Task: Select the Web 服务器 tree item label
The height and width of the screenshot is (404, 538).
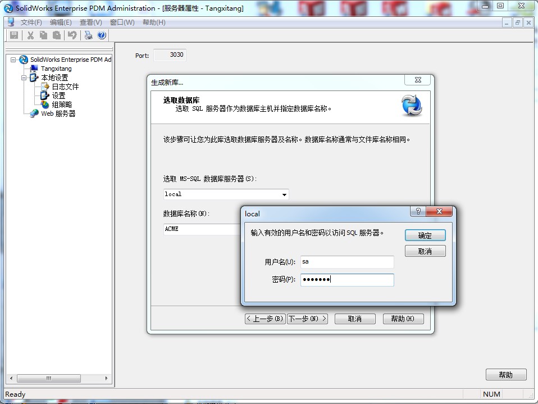Action: (x=58, y=114)
